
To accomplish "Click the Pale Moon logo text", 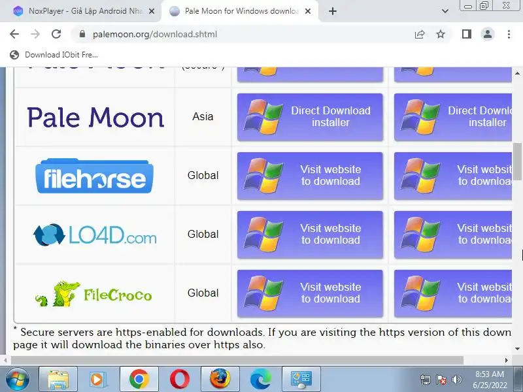I will pyautogui.click(x=95, y=118).
